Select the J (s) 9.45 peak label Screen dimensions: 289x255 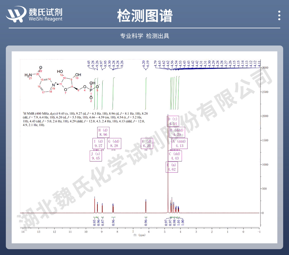(96, 156)
